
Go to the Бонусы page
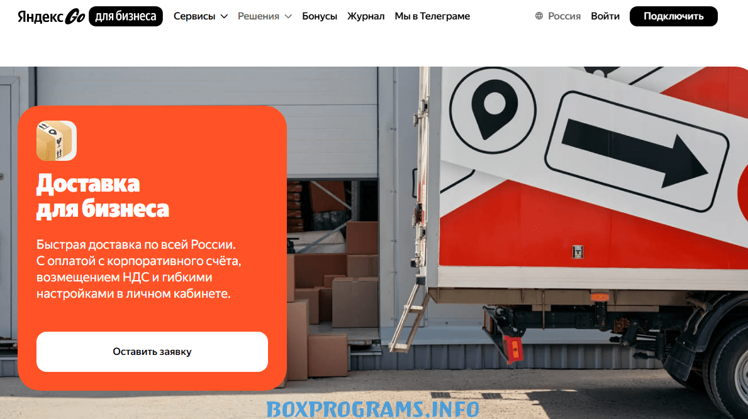[x=320, y=16]
